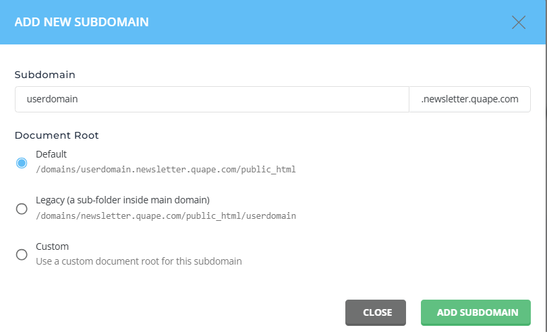
Task: Click the "Subdomain" field label
Action: [45, 75]
